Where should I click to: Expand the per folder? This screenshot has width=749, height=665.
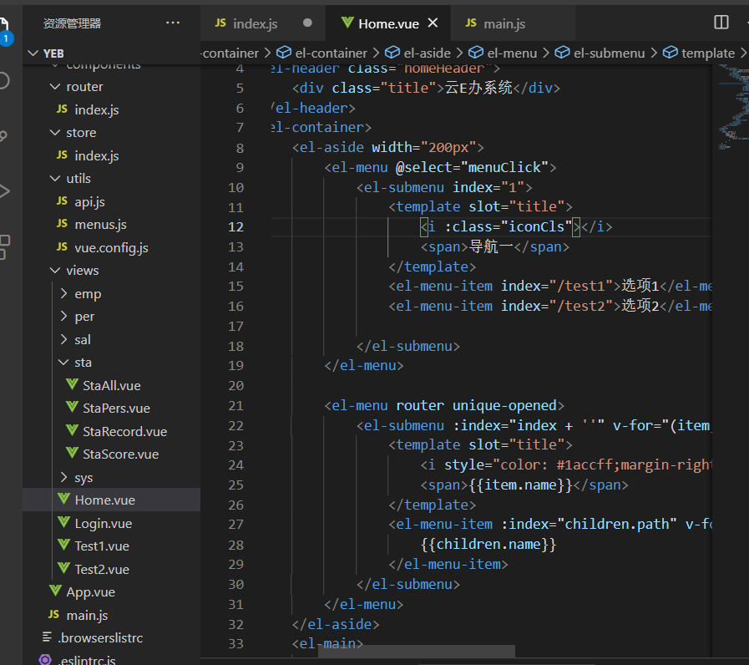(63, 316)
